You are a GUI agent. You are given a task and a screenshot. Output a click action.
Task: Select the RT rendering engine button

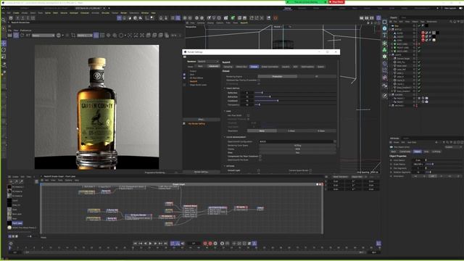[x=317, y=76]
